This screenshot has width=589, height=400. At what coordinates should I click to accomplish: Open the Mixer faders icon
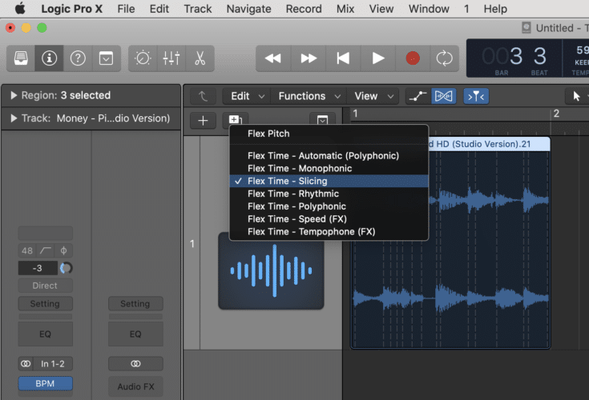pyautogui.click(x=171, y=58)
